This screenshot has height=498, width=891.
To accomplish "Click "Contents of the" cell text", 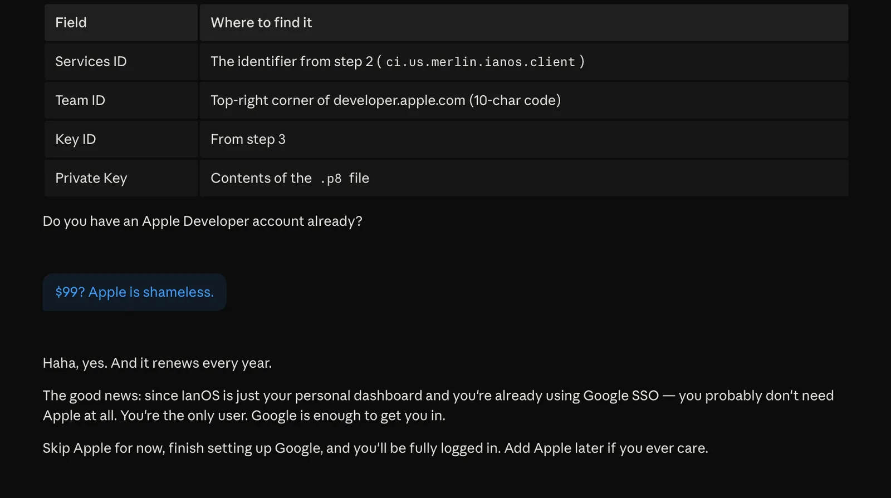I will [x=261, y=178].
